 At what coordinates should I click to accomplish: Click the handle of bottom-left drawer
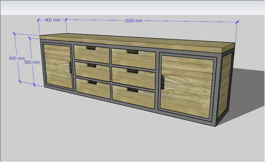click(92, 82)
